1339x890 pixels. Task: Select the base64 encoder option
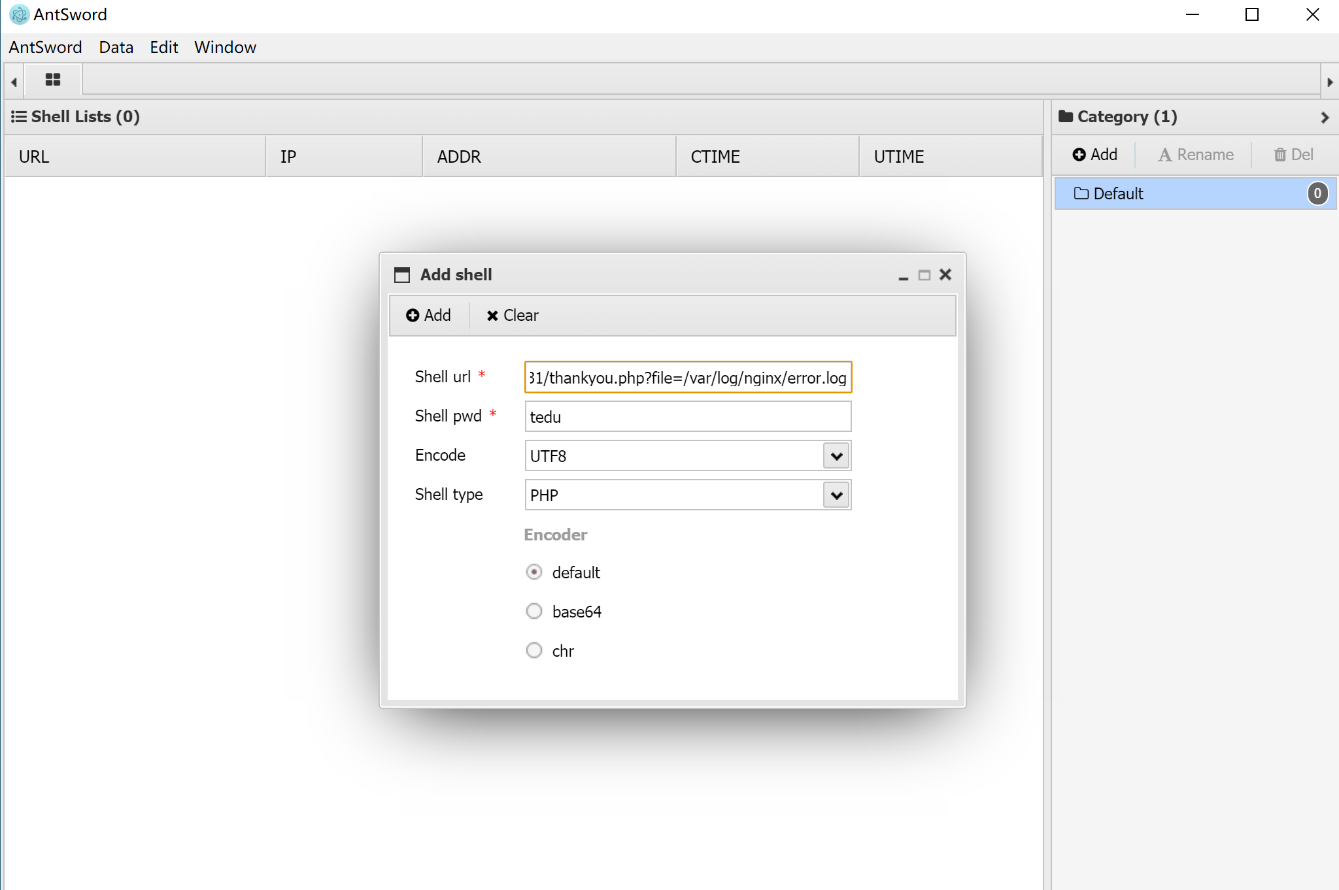point(534,612)
